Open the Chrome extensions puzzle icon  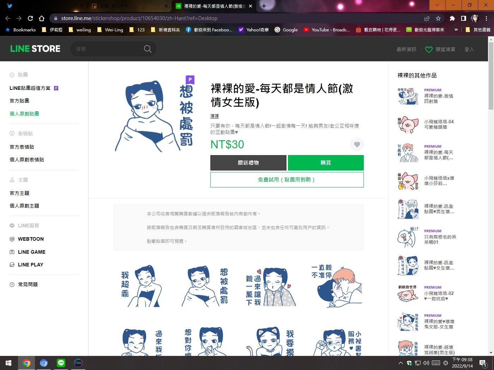[x=452, y=18]
